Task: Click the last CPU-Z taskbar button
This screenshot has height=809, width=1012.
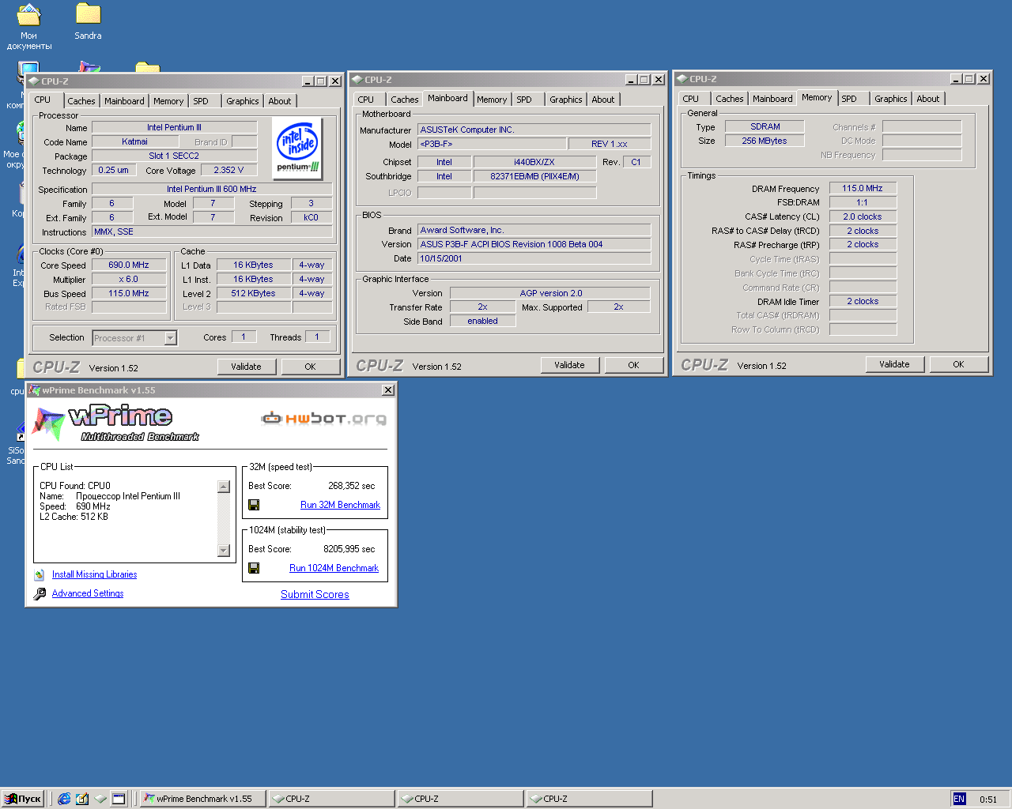Action: pos(589,799)
